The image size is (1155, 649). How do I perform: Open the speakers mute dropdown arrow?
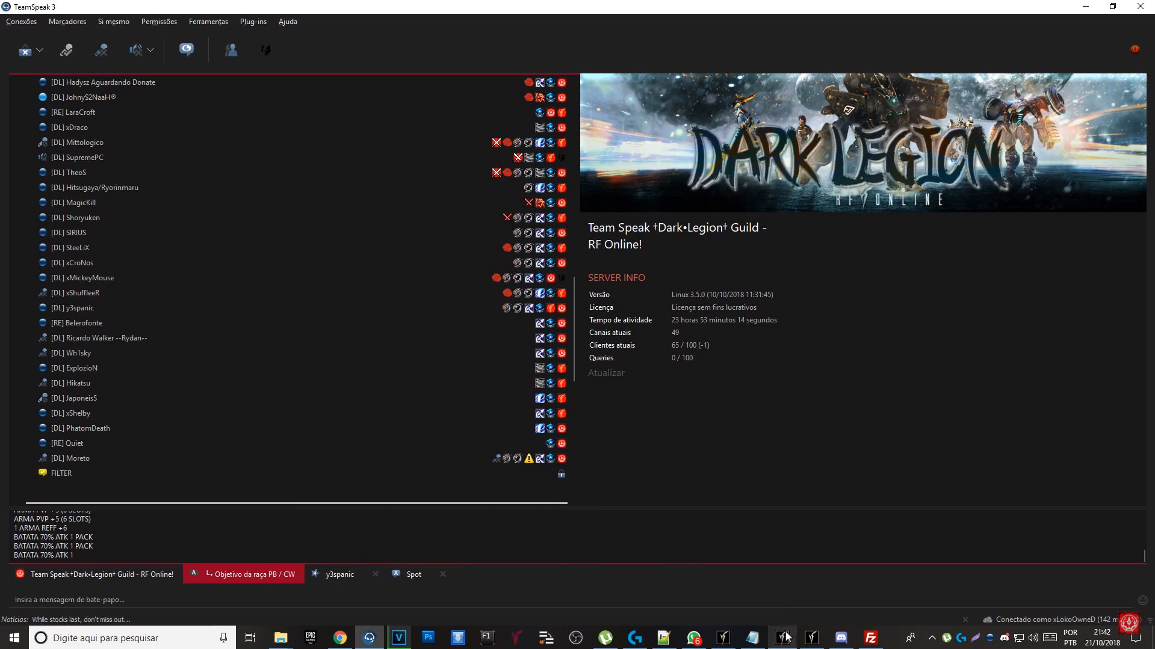point(150,51)
